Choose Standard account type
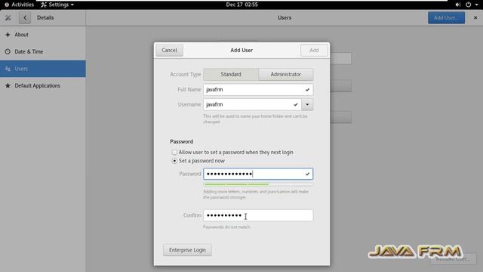This screenshot has height=272, width=483. (231, 74)
